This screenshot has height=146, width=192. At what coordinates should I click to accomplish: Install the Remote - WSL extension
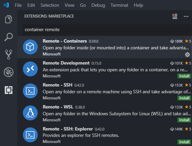click(x=184, y=120)
